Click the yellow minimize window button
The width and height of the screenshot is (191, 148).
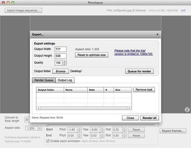point(8,3)
